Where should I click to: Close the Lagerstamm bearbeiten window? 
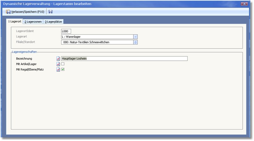(244, 3)
